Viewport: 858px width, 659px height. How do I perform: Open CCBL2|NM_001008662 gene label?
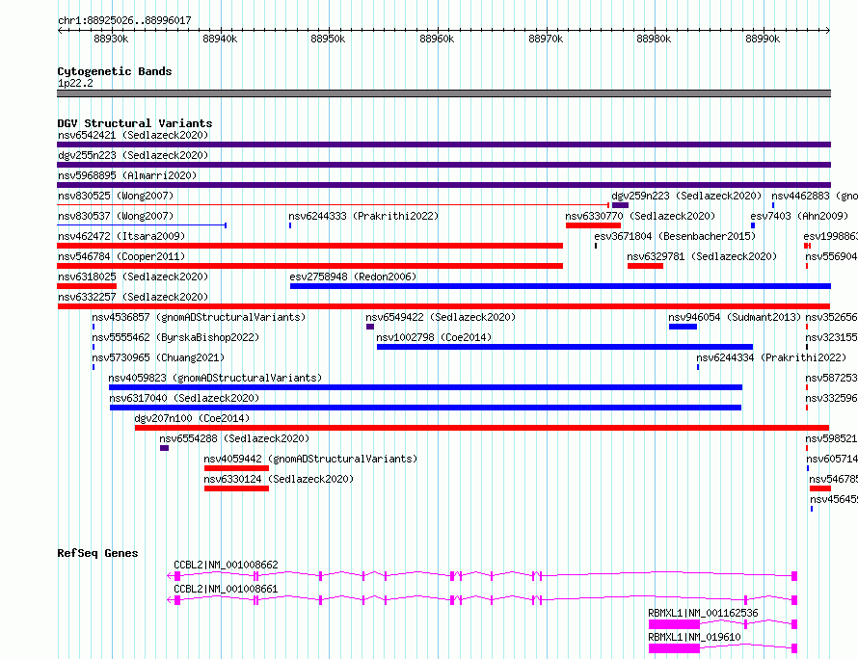pyautogui.click(x=226, y=565)
